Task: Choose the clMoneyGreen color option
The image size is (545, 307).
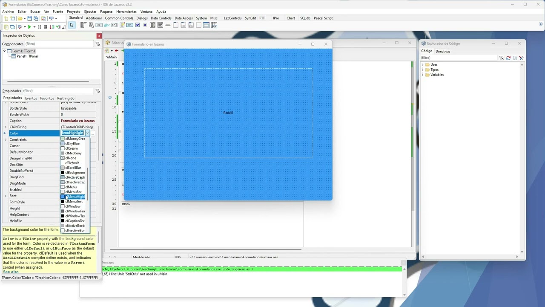Action: 73,139
